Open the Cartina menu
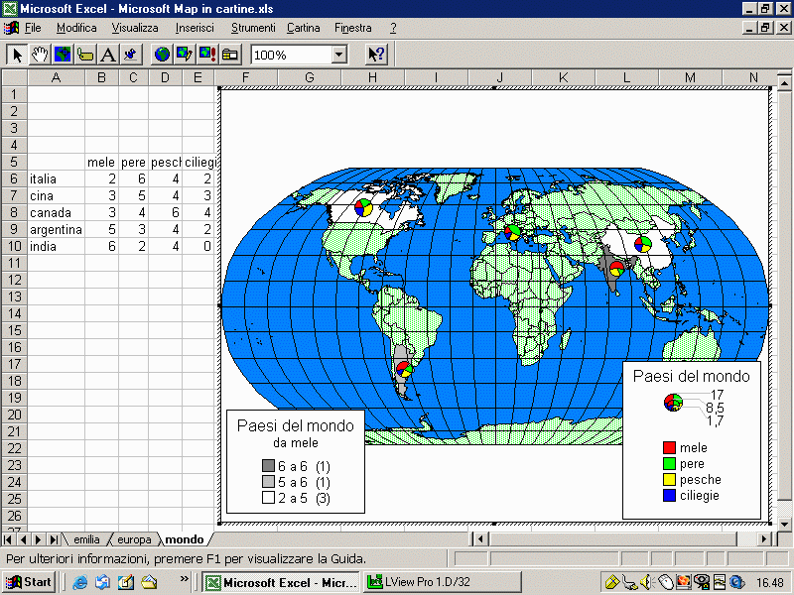The width and height of the screenshot is (794, 595). click(303, 28)
